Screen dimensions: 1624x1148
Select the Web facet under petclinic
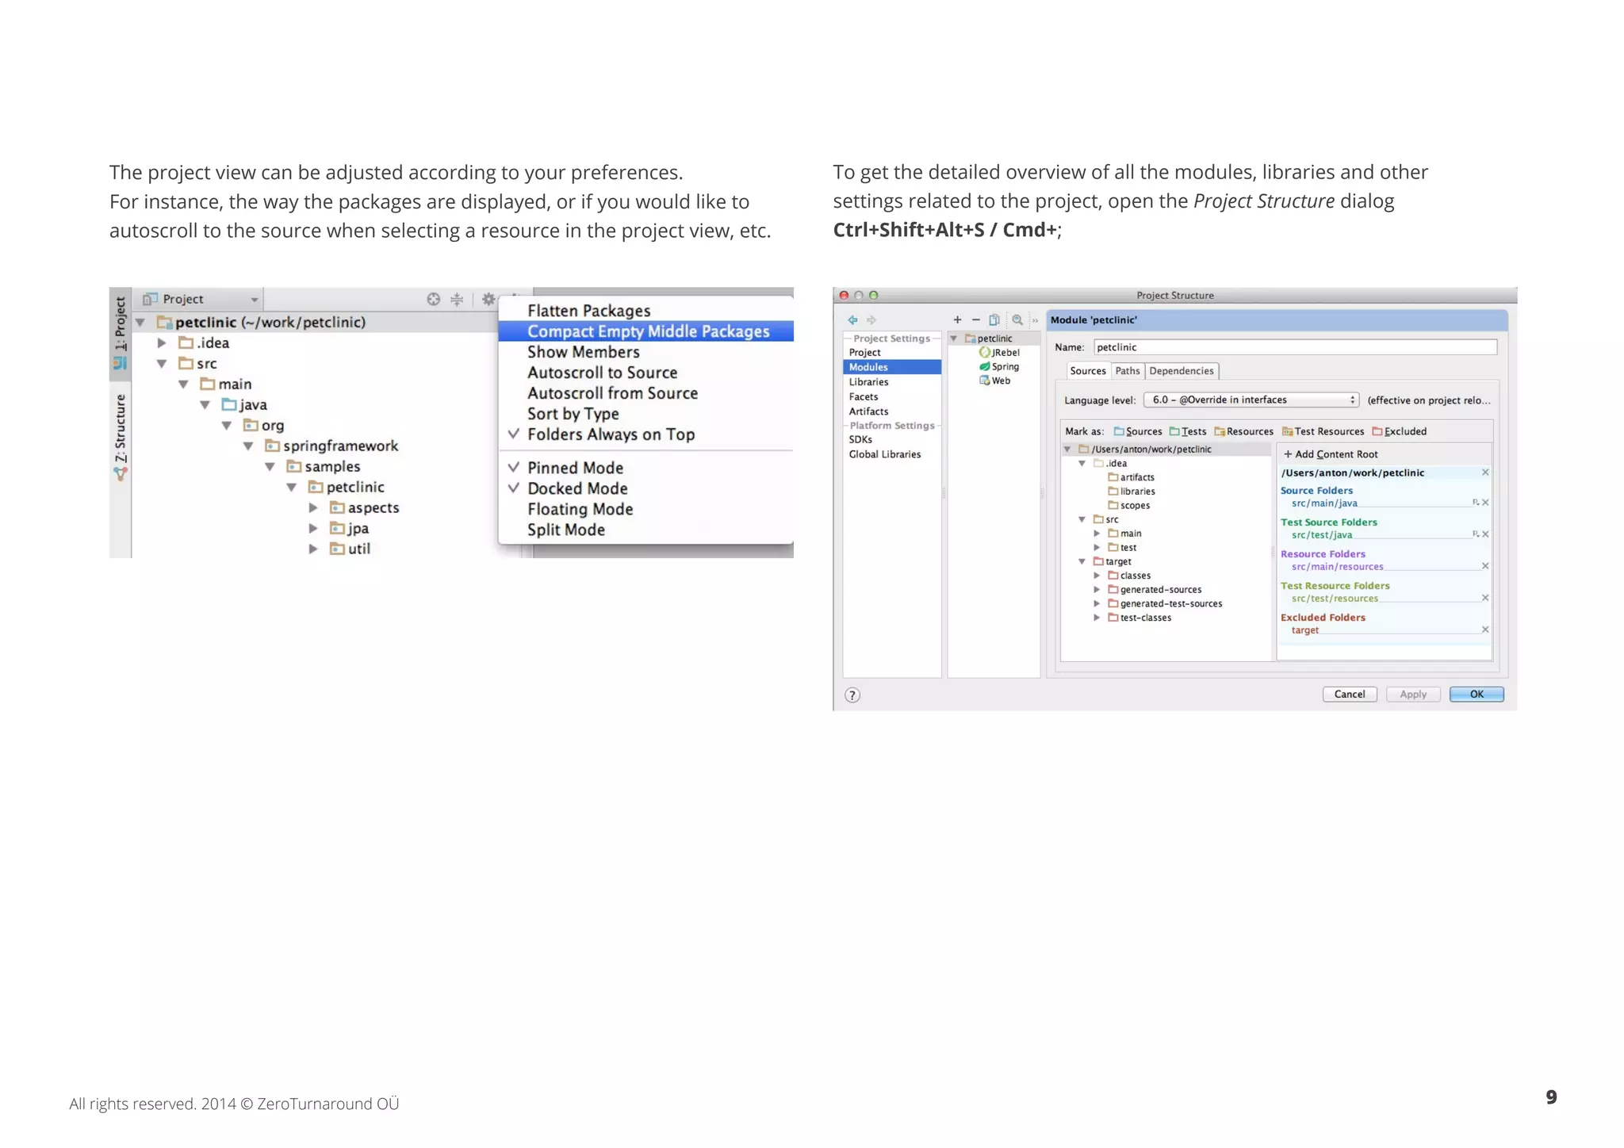995,381
